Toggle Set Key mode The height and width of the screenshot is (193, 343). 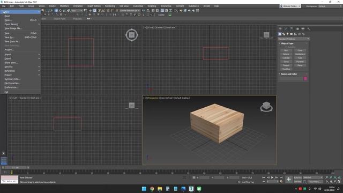[297, 182]
